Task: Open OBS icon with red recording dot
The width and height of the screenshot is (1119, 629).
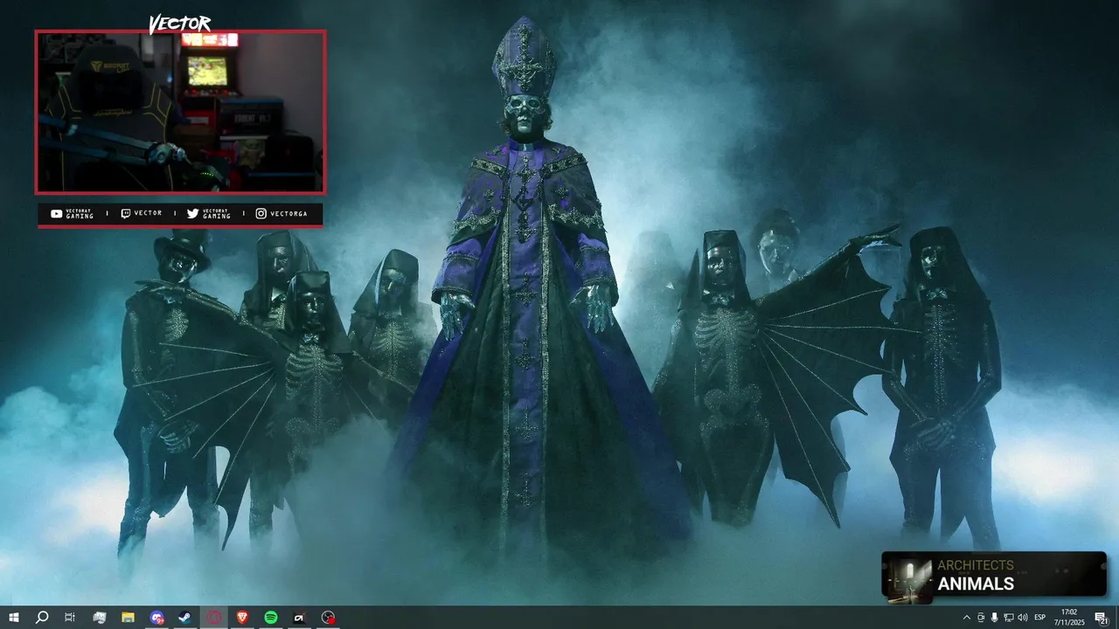Action: point(328,618)
